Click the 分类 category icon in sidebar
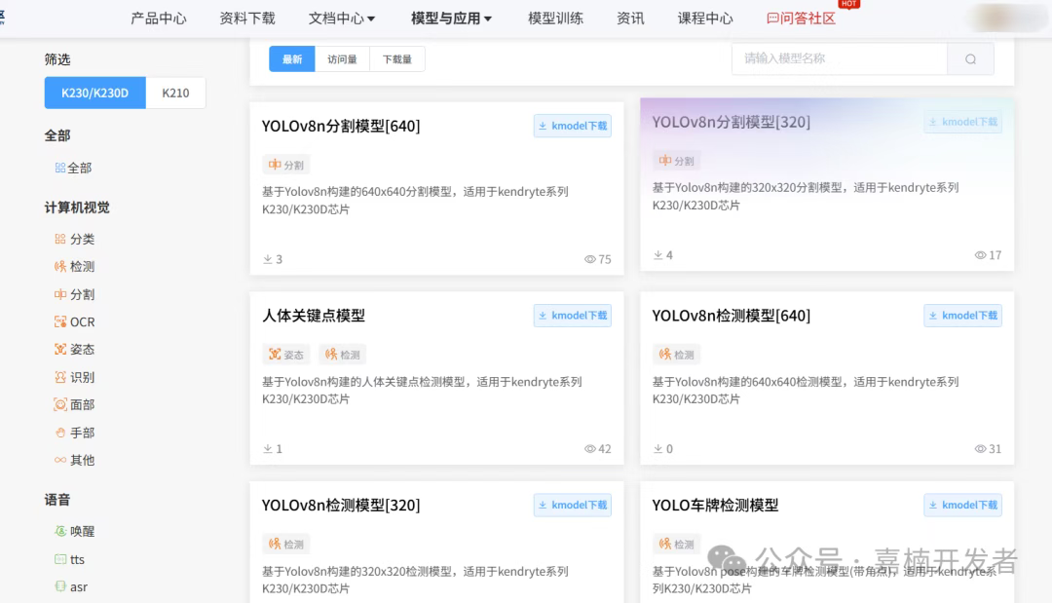 coord(60,239)
